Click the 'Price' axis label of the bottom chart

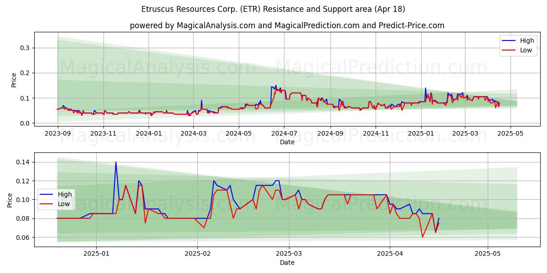coord(10,200)
